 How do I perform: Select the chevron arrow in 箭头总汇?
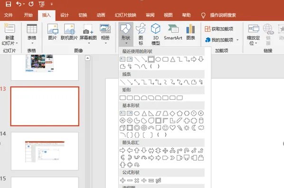pos(172,158)
